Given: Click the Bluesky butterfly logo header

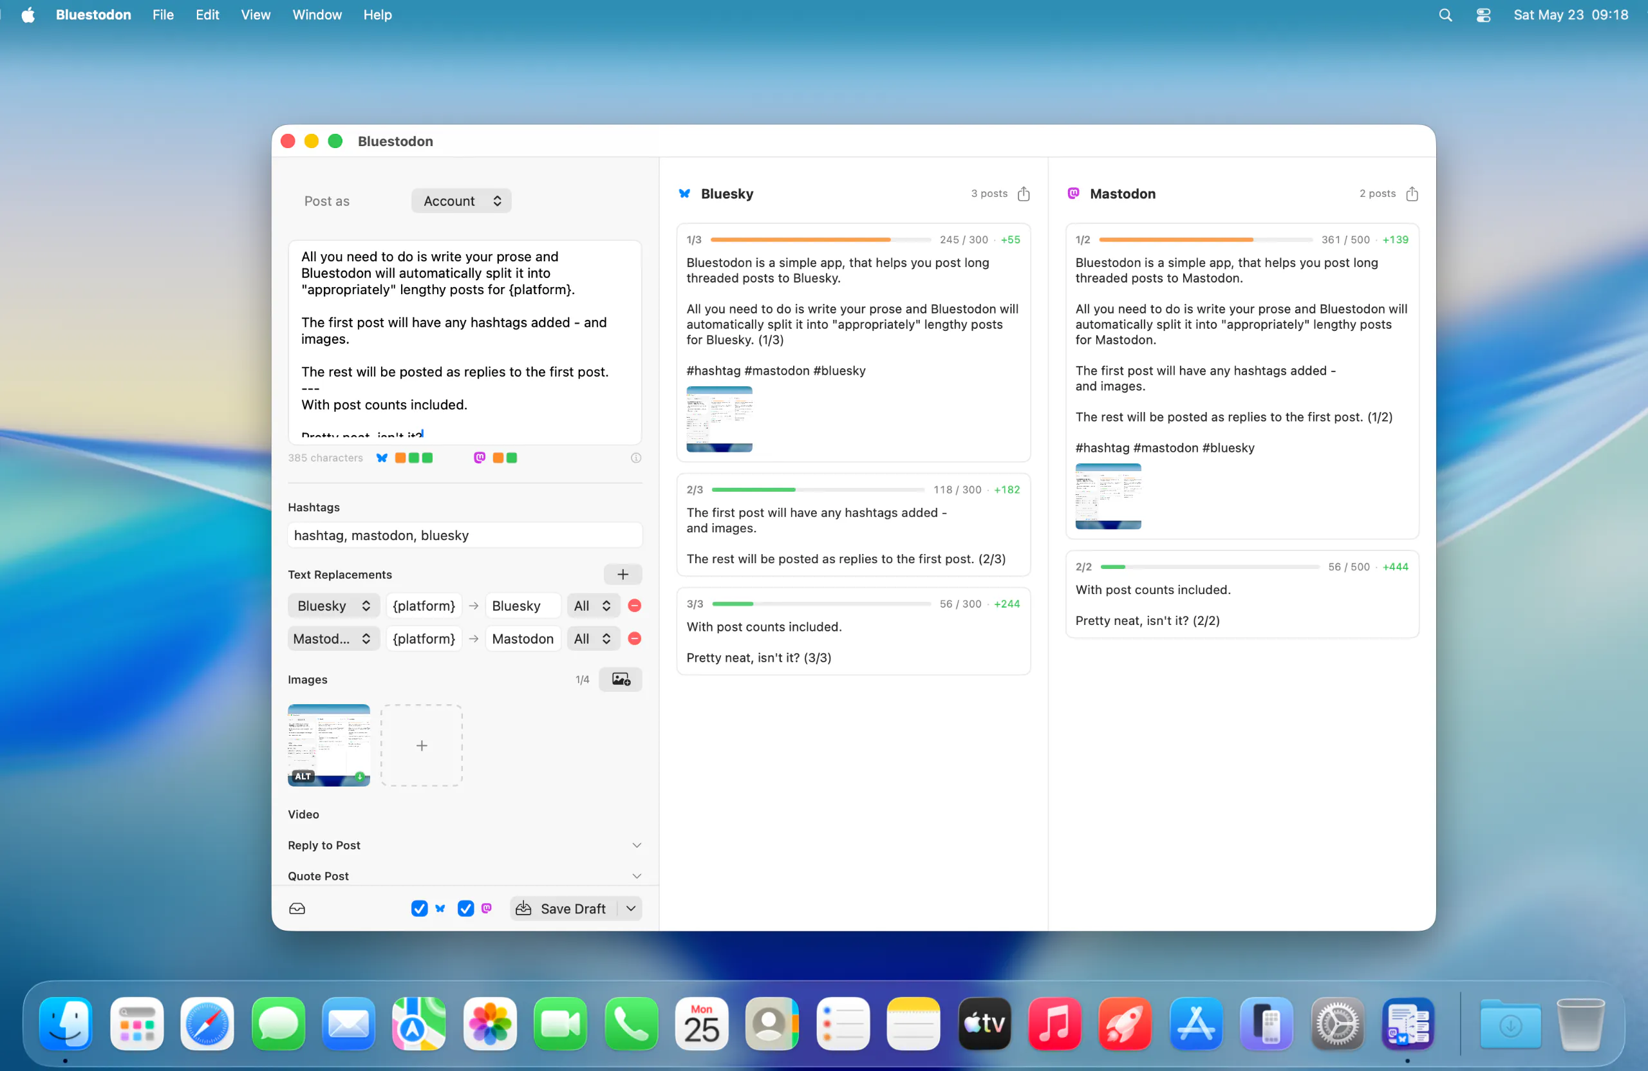Looking at the screenshot, I should point(684,194).
